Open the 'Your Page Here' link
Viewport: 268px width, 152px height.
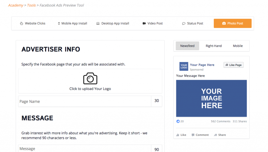tap(202, 65)
